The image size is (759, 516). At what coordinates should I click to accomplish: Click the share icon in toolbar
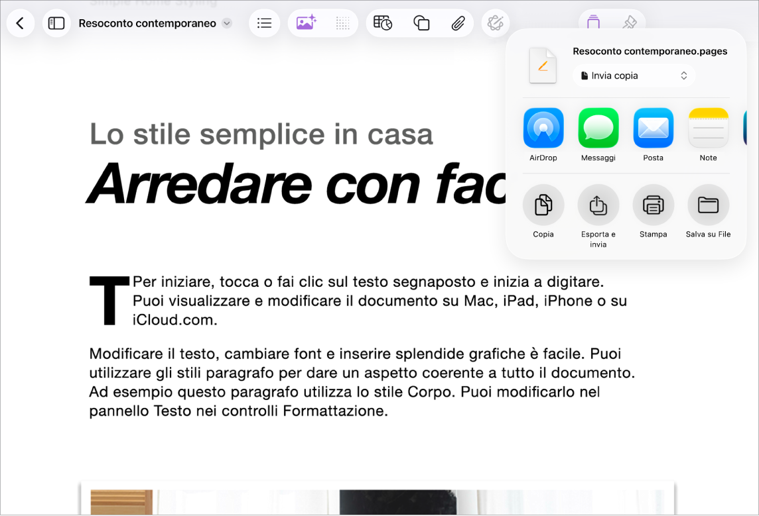tap(593, 21)
